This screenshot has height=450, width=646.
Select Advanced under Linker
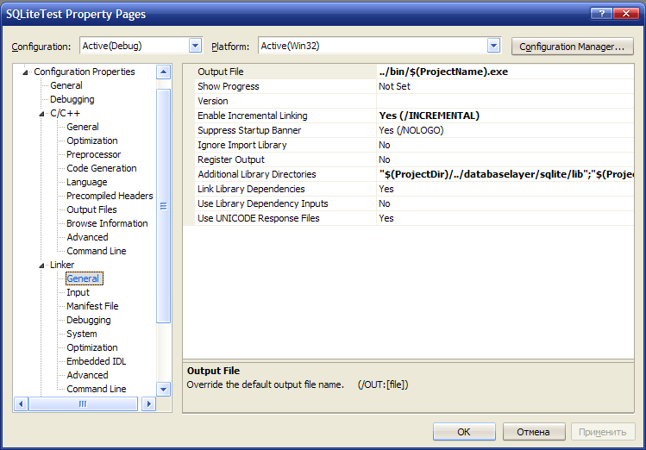[87, 375]
